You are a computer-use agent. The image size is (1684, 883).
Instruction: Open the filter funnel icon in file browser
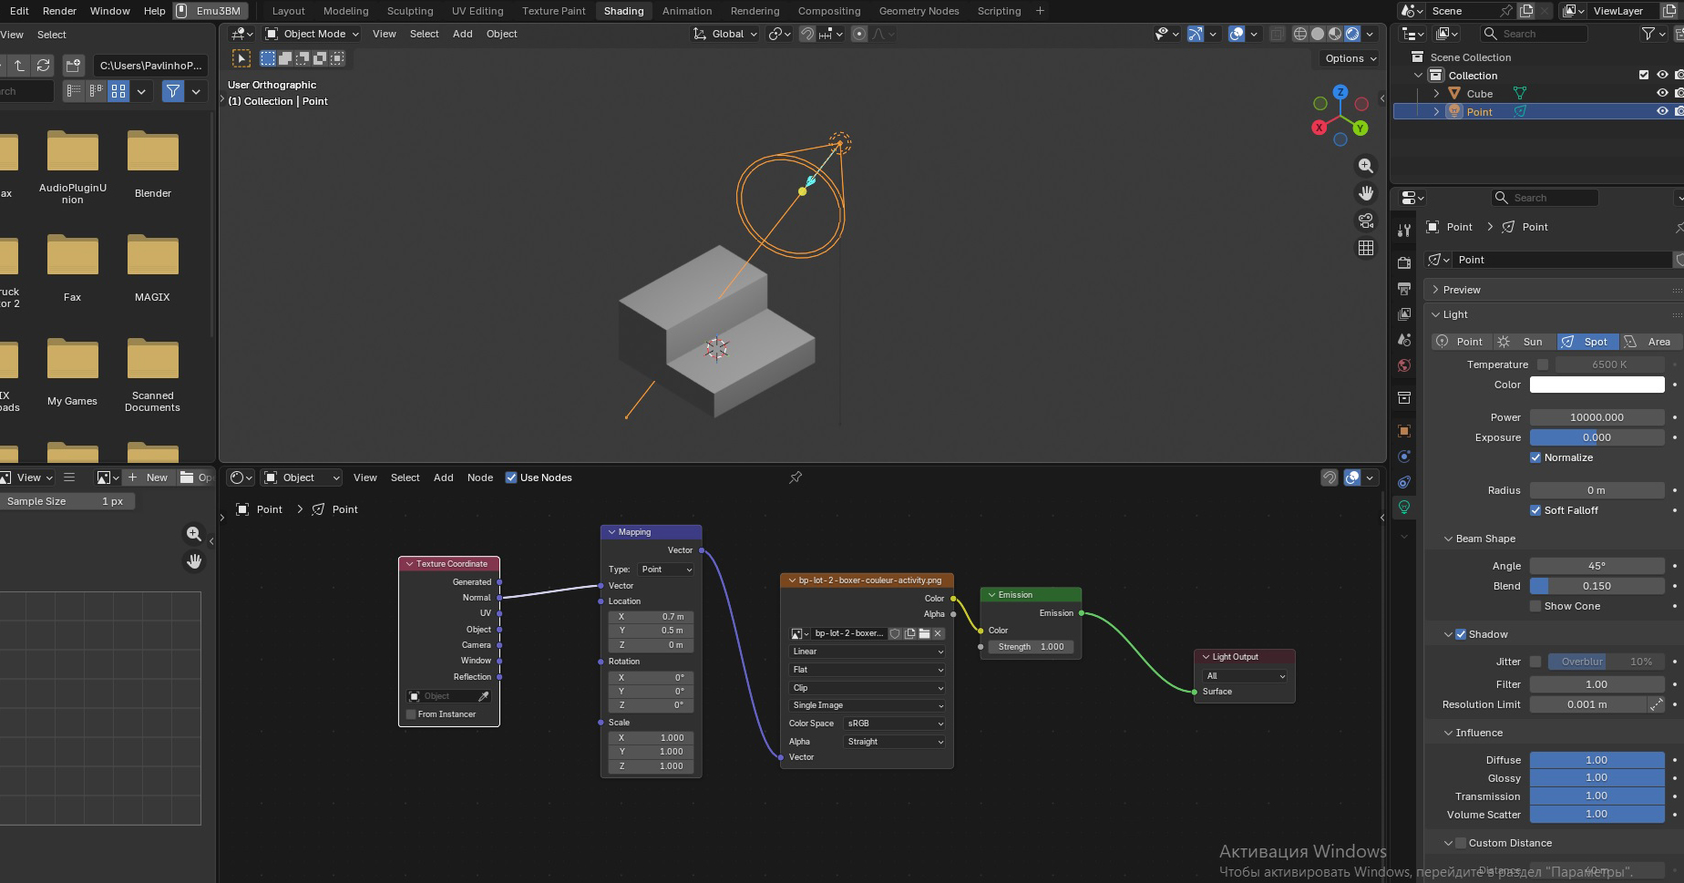[x=172, y=91]
